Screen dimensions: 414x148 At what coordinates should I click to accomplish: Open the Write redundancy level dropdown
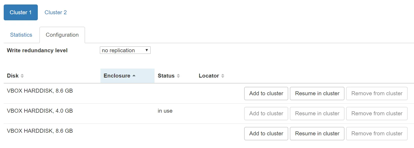tap(125, 50)
